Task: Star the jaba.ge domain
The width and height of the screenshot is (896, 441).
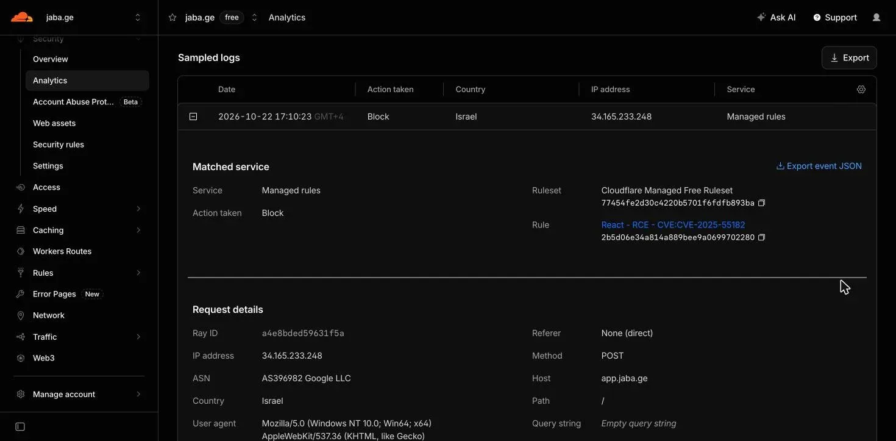Action: [x=172, y=18]
